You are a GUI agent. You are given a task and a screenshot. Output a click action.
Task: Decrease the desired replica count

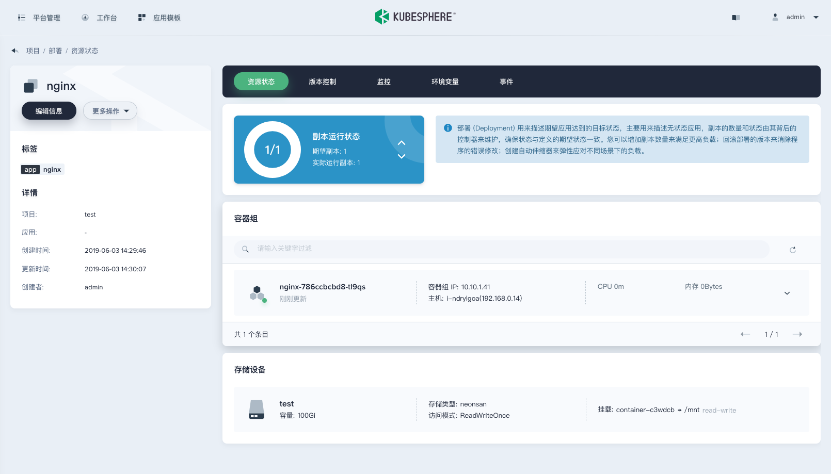(402, 156)
